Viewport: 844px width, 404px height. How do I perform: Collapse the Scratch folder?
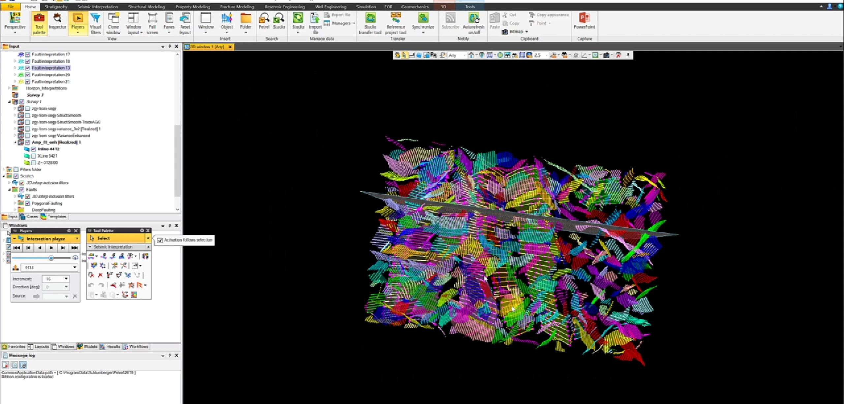click(x=4, y=176)
